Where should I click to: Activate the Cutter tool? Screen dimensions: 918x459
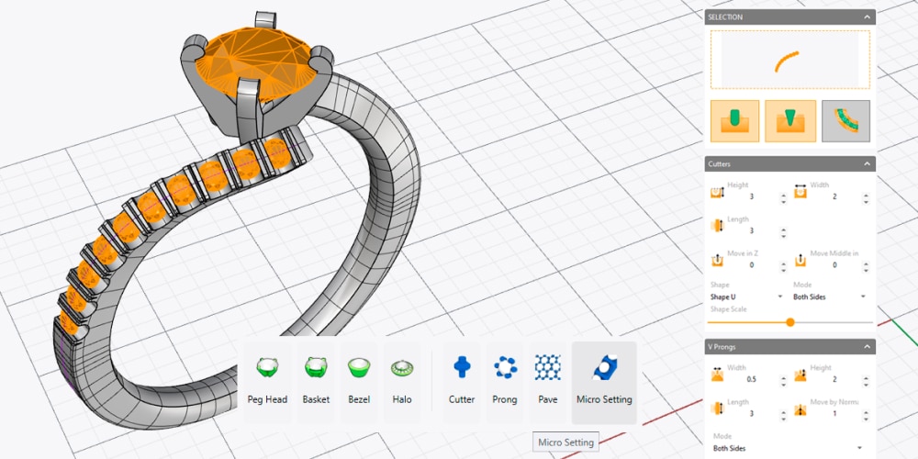tap(462, 381)
